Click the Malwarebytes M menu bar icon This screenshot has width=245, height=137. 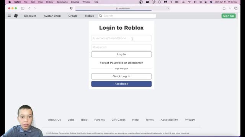[x=165, y=2]
